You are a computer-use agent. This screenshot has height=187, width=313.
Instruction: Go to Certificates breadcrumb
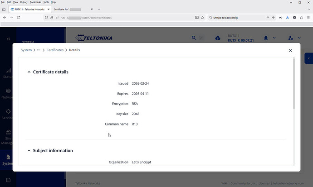[x=55, y=50]
